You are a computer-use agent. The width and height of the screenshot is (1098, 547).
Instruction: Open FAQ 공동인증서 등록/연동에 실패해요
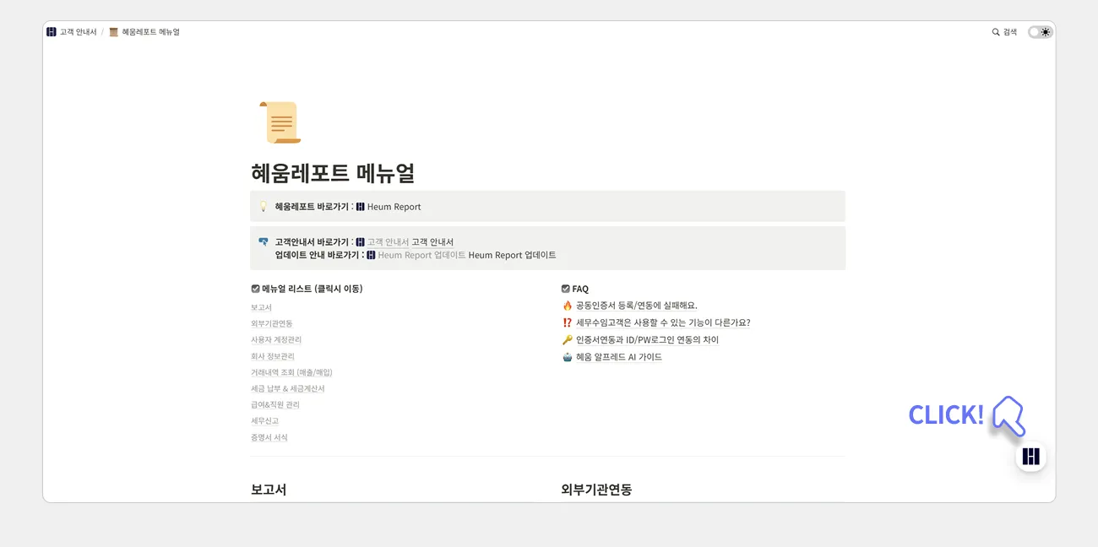pyautogui.click(x=637, y=306)
